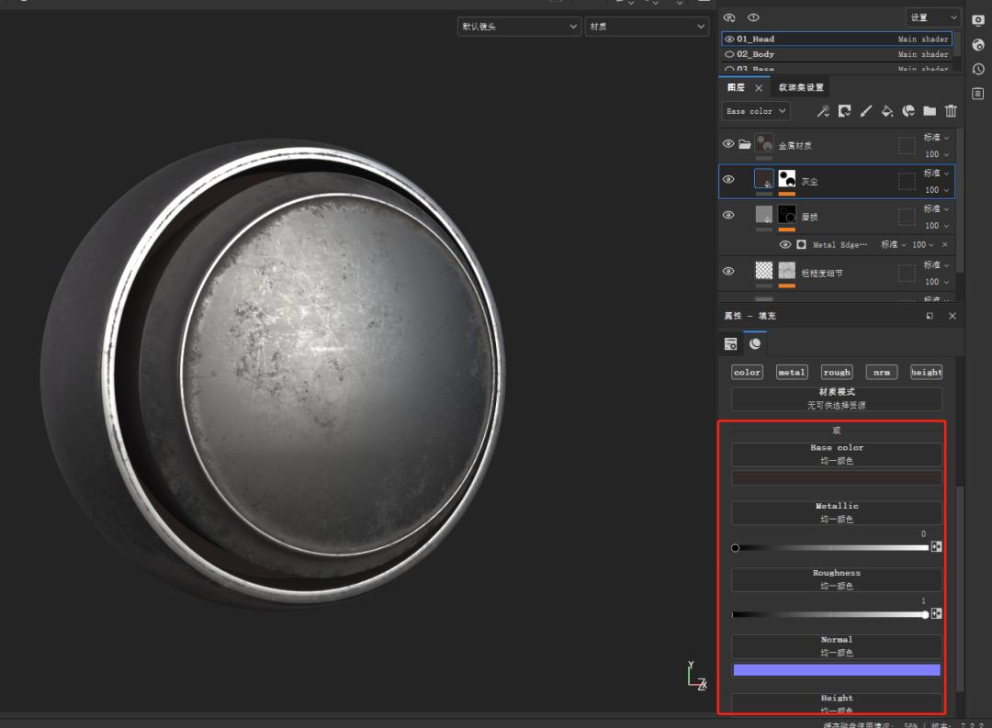Toggle the rough channel button

(x=837, y=373)
